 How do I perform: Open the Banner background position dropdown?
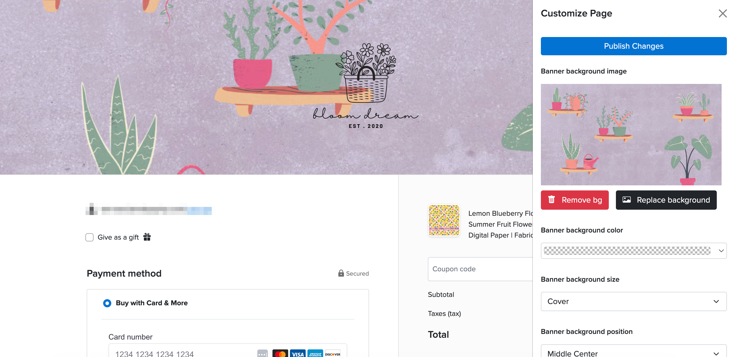(x=633, y=351)
